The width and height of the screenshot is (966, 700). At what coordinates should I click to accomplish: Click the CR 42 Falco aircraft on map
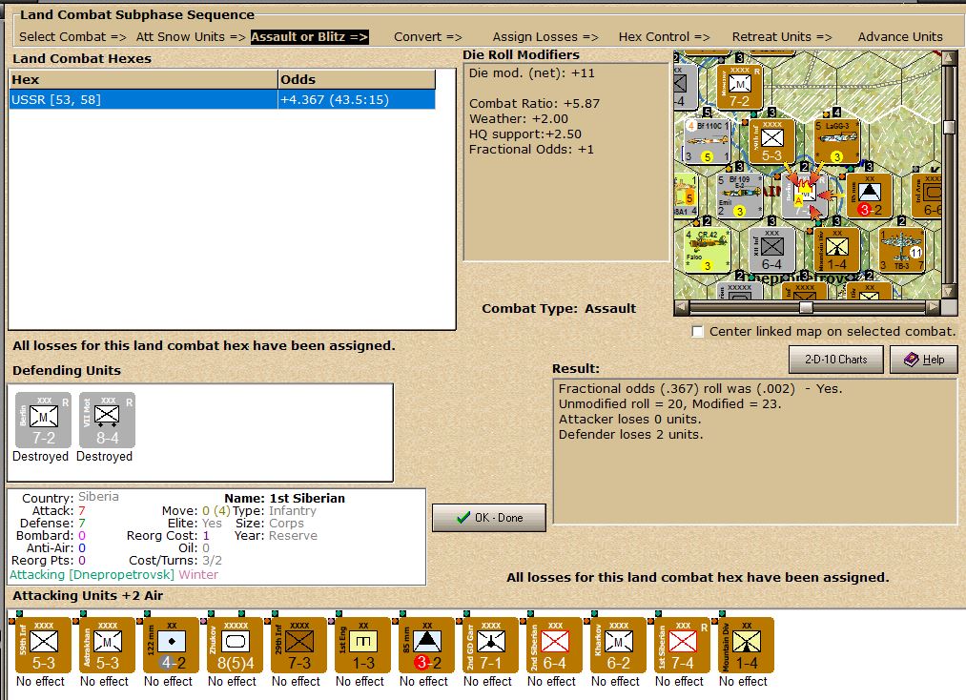coord(708,250)
